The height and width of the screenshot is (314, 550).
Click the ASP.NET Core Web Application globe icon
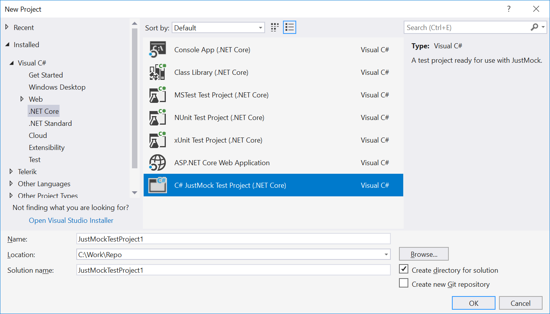pos(158,163)
